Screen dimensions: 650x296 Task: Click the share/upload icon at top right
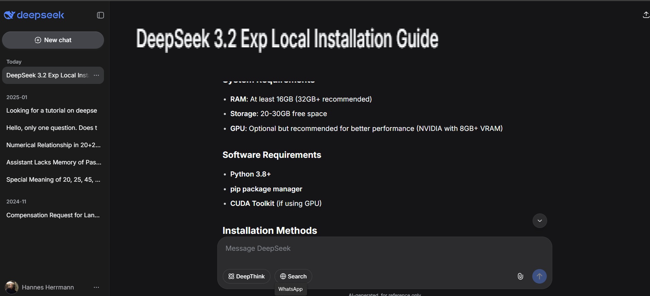[646, 15]
